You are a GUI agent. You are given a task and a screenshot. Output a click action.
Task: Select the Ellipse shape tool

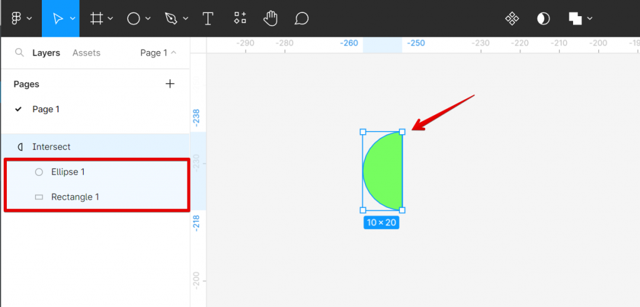click(134, 19)
